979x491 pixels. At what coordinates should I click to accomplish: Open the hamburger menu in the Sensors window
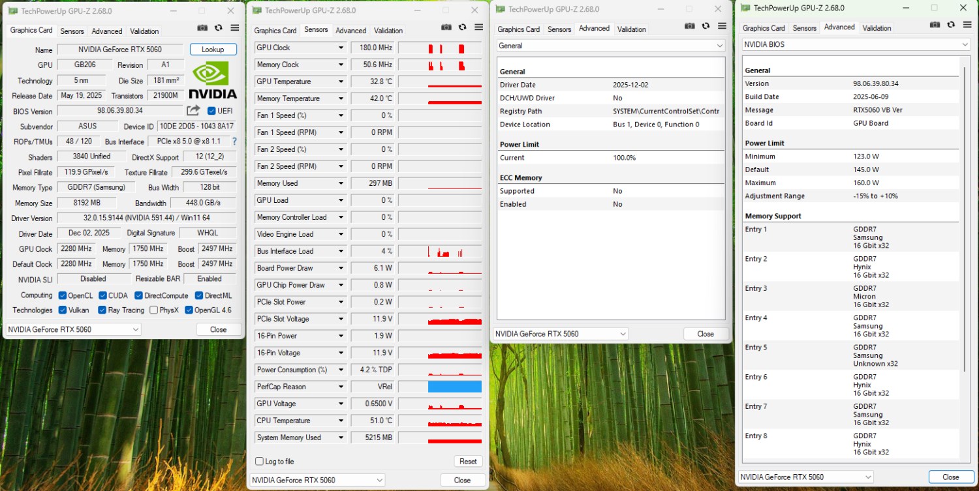(479, 27)
